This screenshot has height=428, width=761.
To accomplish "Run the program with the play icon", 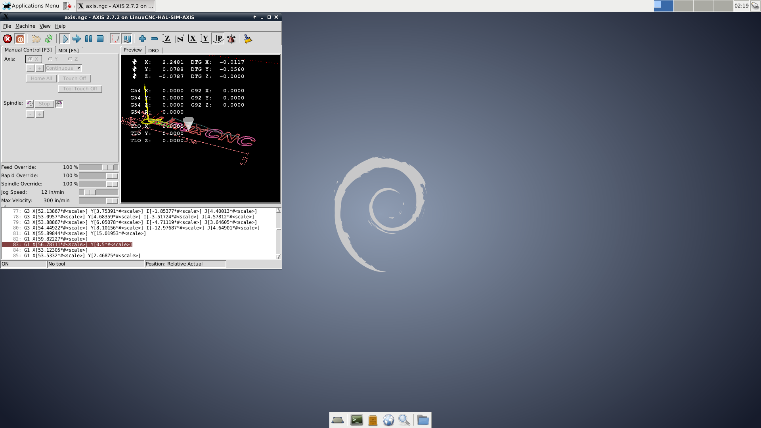I will pos(65,39).
